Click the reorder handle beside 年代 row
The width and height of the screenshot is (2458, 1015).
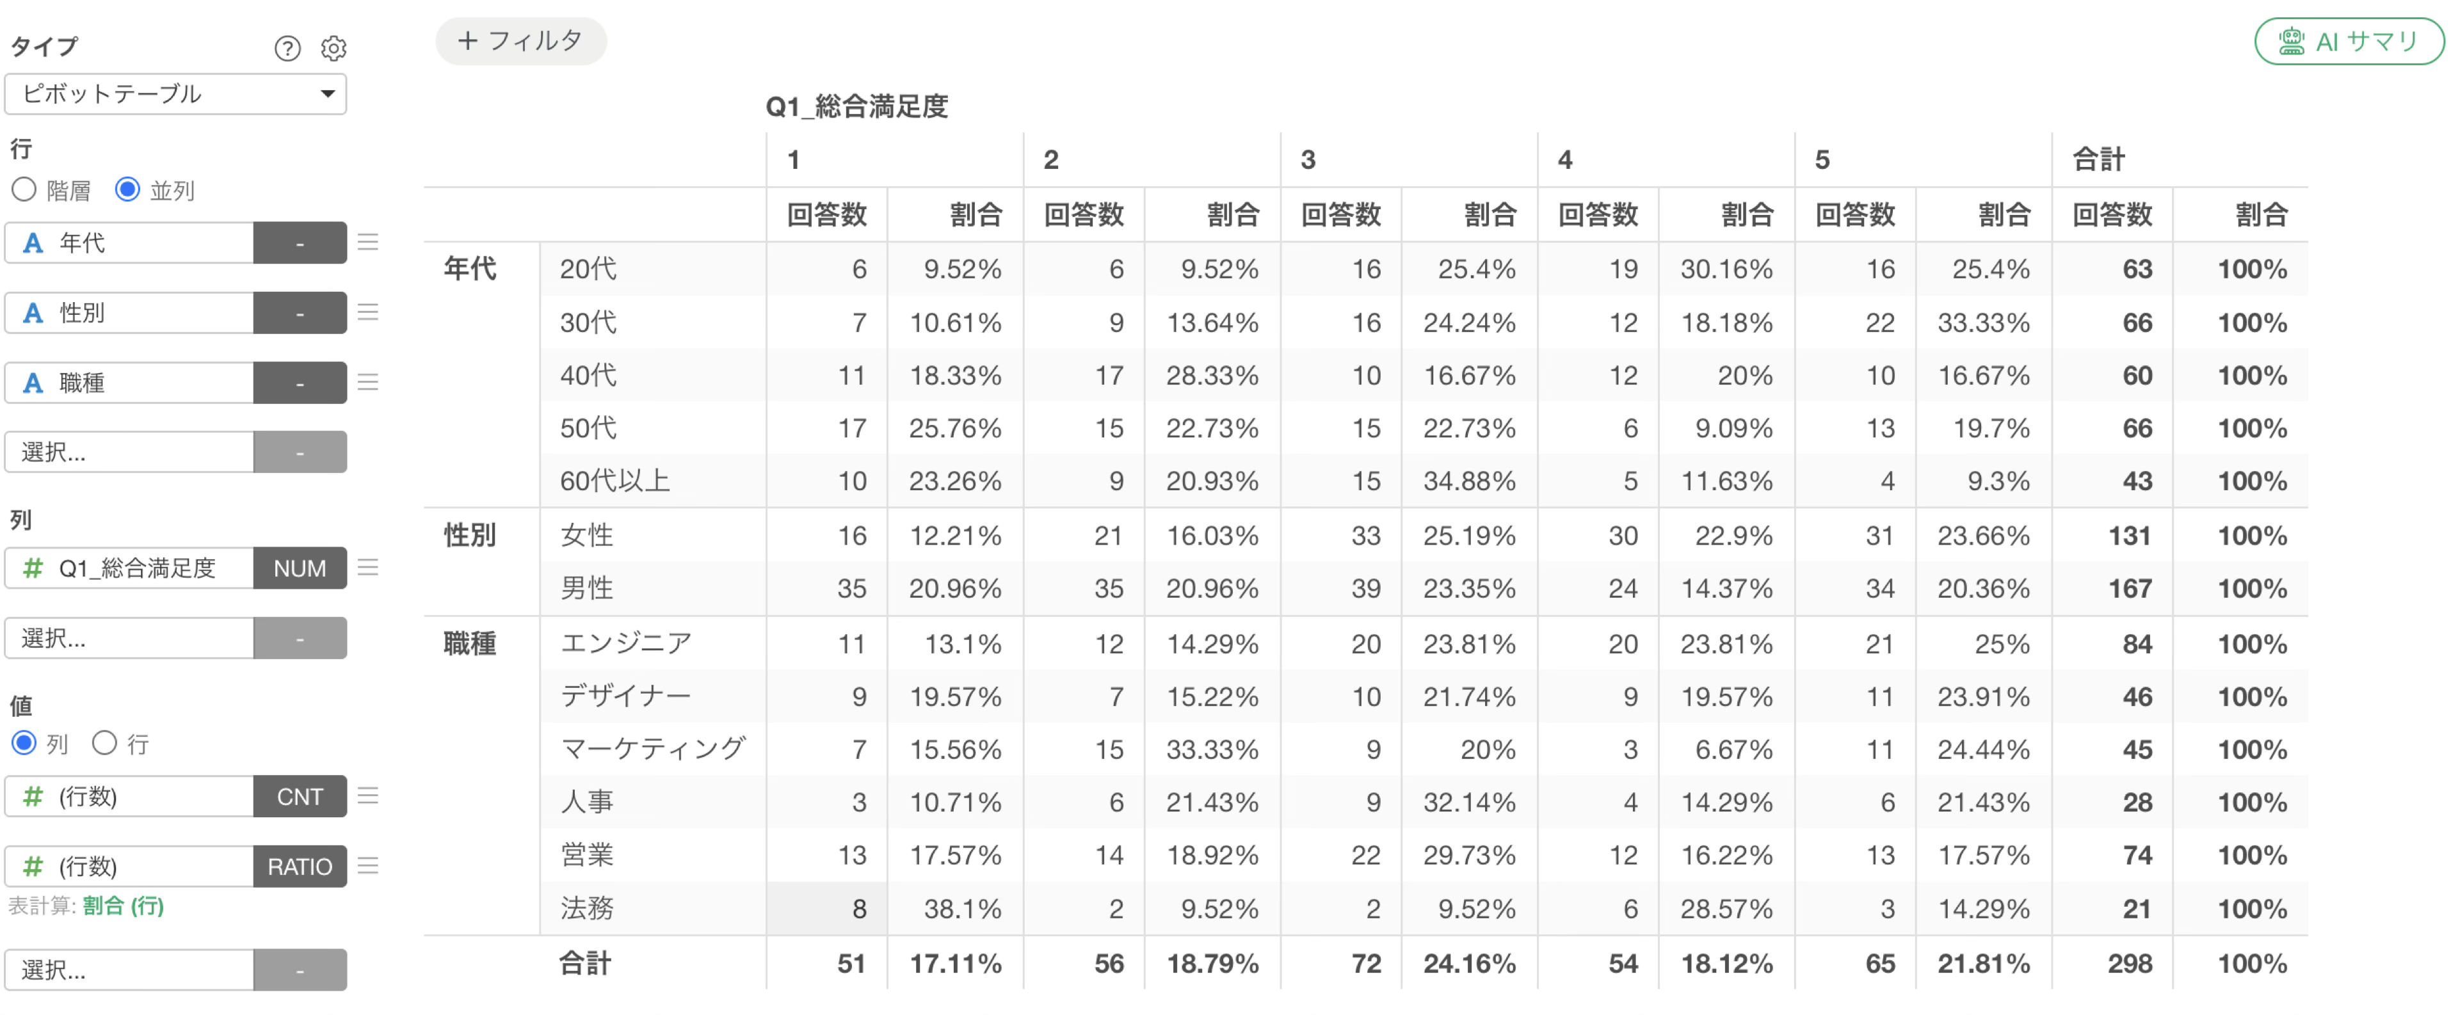pyautogui.click(x=368, y=243)
